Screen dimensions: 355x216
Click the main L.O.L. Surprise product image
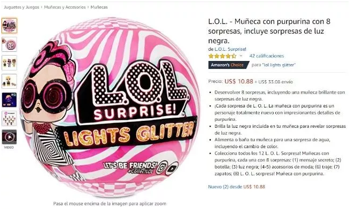click(111, 106)
